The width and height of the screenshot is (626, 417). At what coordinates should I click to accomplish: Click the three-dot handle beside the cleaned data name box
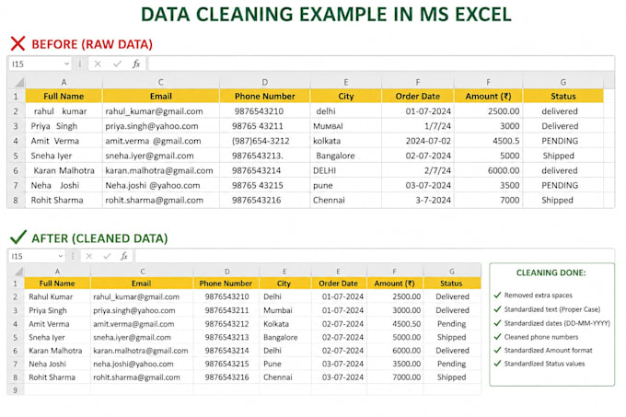pos(73,256)
